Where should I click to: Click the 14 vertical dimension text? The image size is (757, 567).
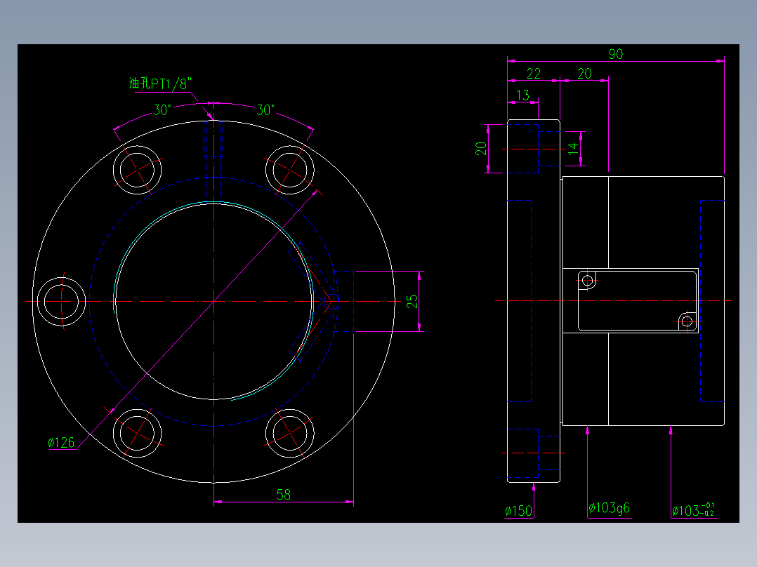[573, 148]
